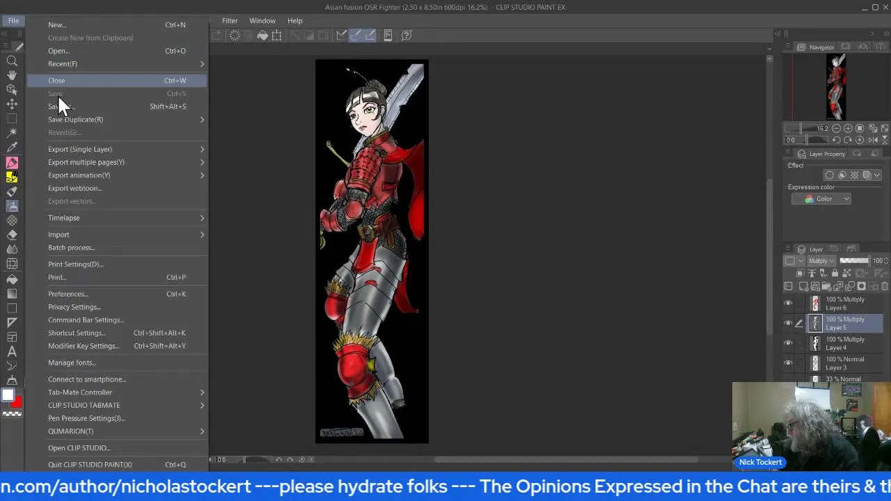891x501 pixels.
Task: Click Shortcut Settings... entry
Action: point(117,333)
